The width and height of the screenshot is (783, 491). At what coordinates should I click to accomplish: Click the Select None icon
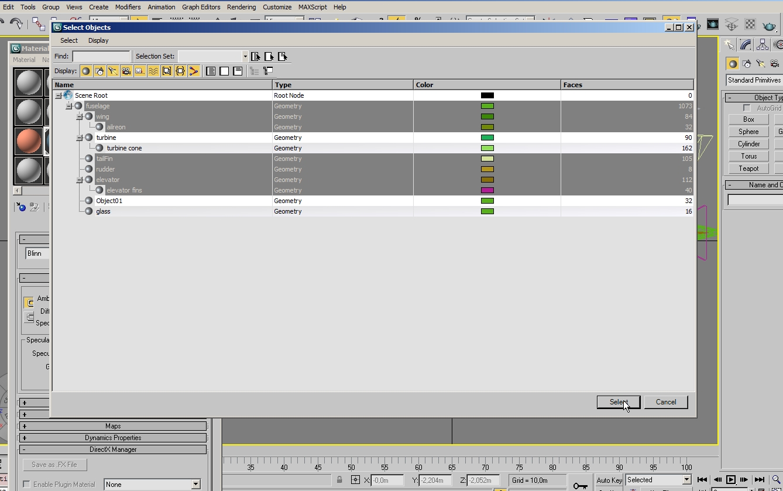coord(224,71)
